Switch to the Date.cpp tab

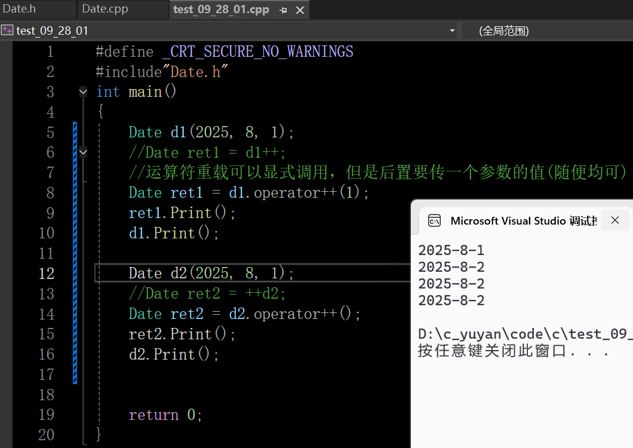click(x=105, y=8)
